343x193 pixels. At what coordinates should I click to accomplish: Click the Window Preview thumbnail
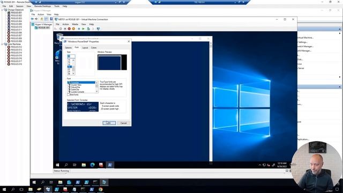pyautogui.click(x=112, y=62)
